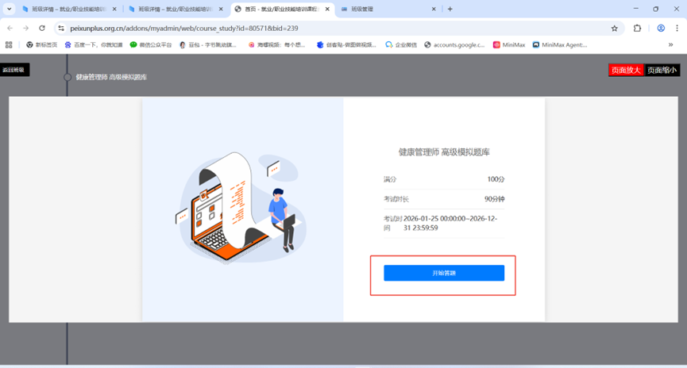Bookmark this page with the star icon
687x368 pixels.
pos(614,28)
